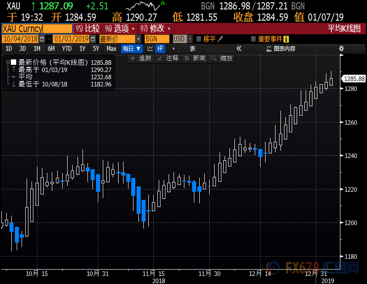Toggle the 重要事件 key events checkbox
This screenshot has height=284, width=367.
253,39
